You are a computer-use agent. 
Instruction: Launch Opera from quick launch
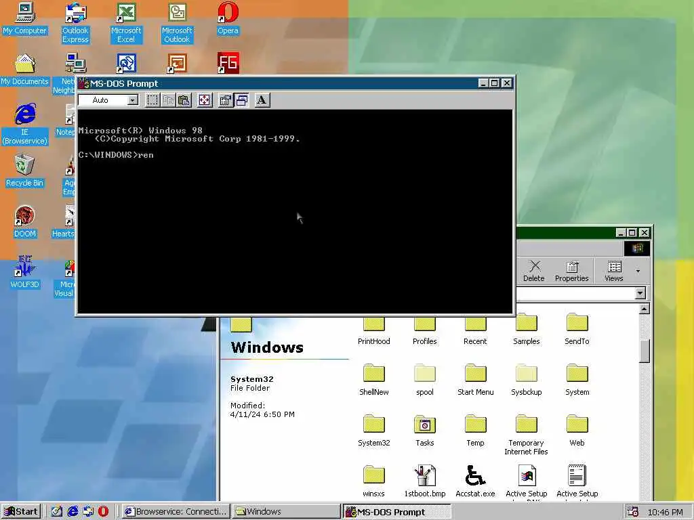tap(103, 512)
